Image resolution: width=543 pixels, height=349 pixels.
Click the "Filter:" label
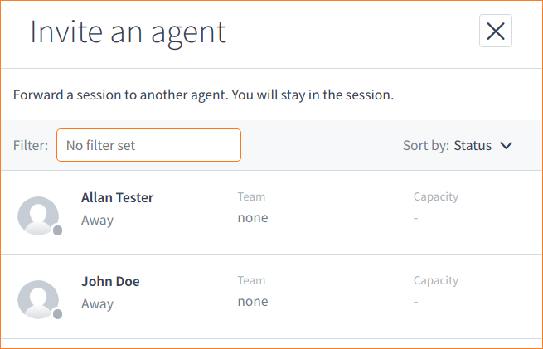click(x=31, y=145)
